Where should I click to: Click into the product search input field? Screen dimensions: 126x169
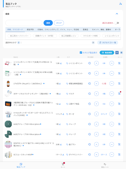tap(24, 23)
